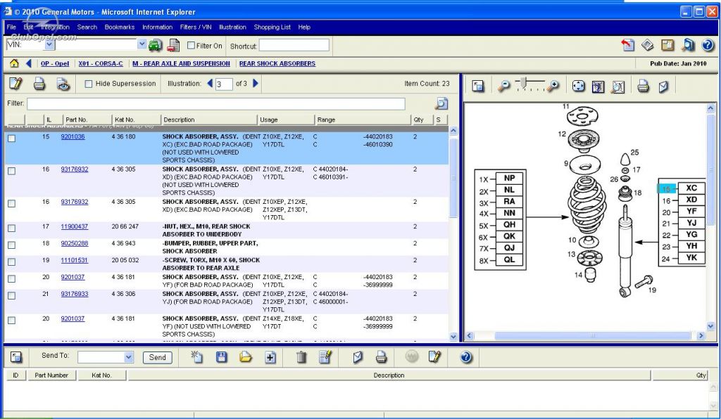Click the blue back arrow in breadcrumb bar
Image resolution: width=721 pixels, height=419 pixels.
click(x=28, y=63)
